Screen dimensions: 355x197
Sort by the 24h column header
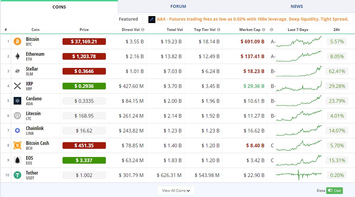336,30
